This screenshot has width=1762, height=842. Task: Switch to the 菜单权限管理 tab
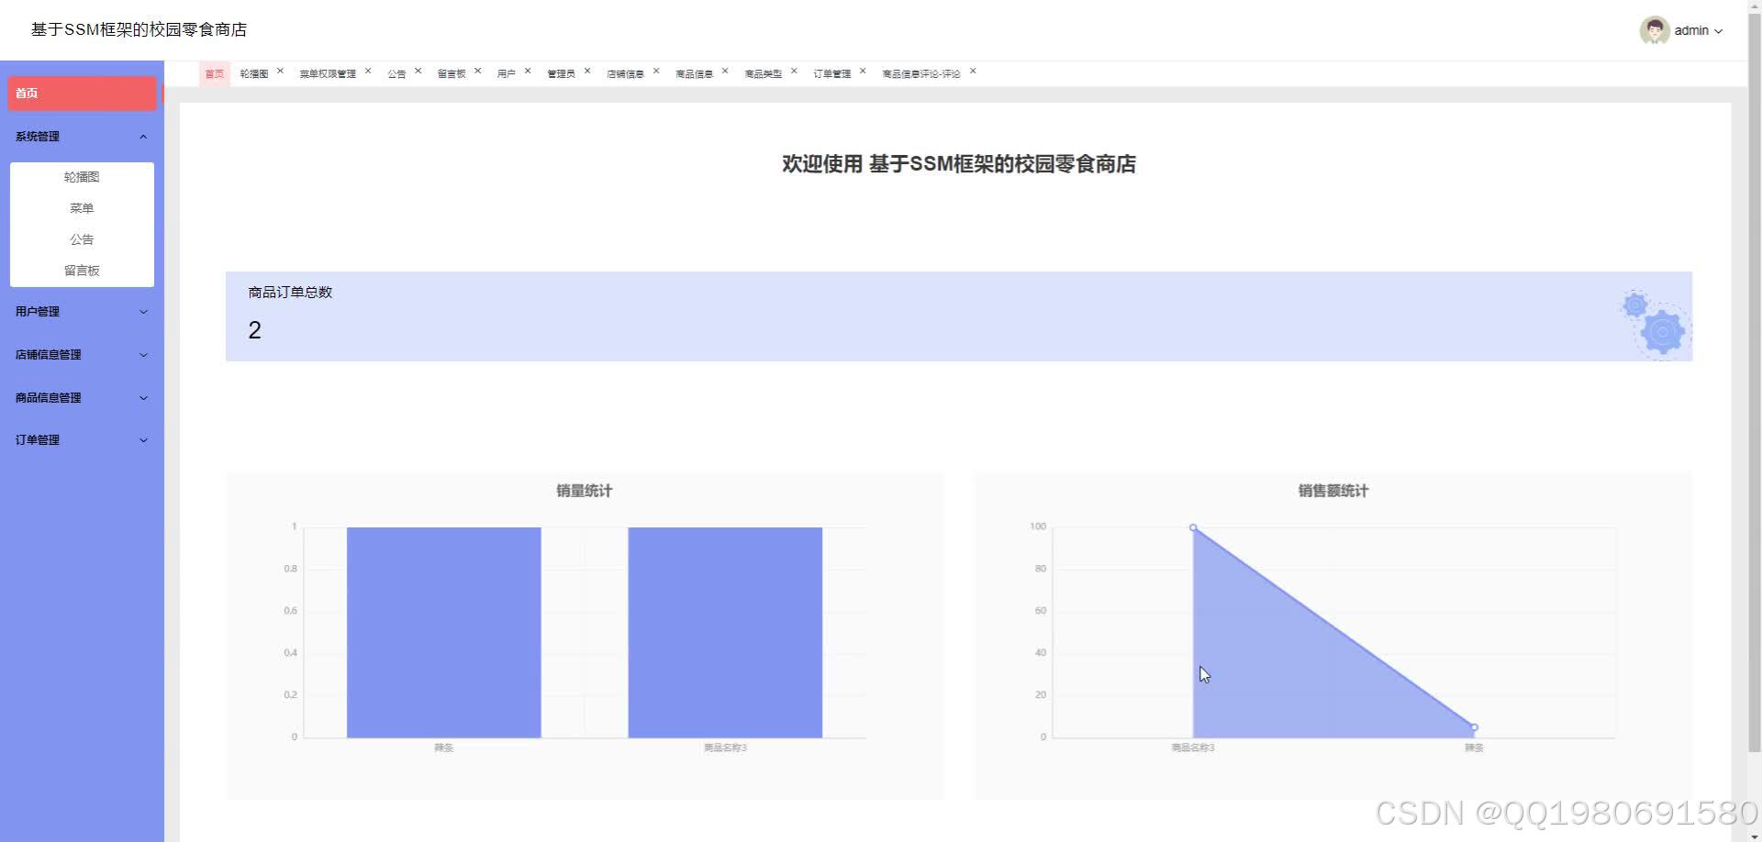pyautogui.click(x=329, y=73)
